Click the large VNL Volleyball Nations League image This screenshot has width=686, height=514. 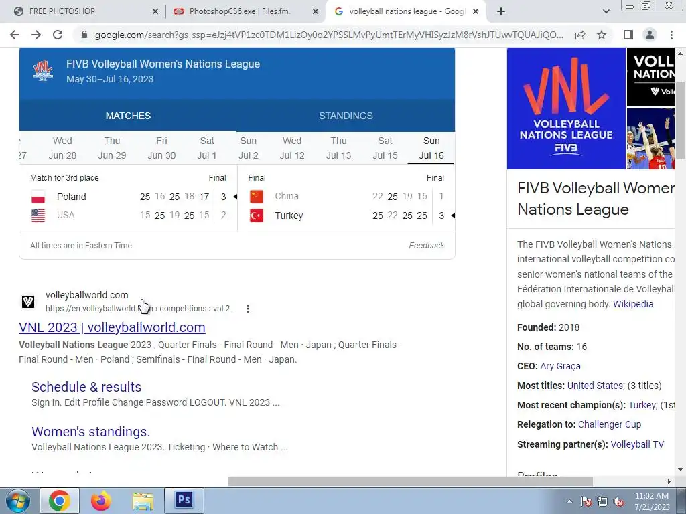[566, 108]
